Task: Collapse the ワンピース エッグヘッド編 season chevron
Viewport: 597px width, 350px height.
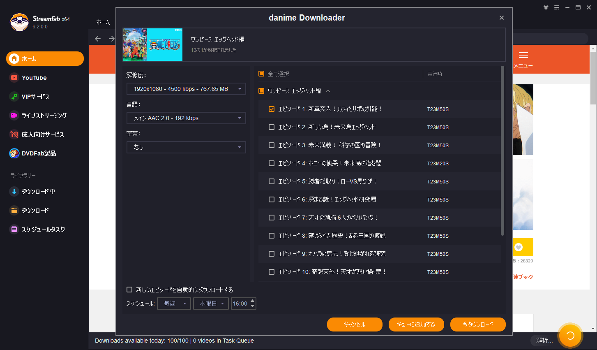Action: click(x=328, y=91)
